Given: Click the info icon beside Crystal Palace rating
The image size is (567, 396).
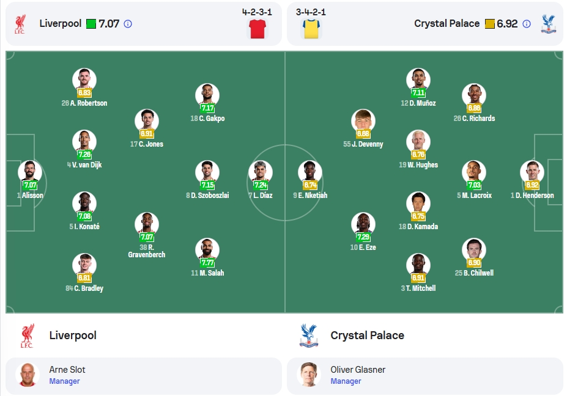Looking at the screenshot, I should [527, 24].
